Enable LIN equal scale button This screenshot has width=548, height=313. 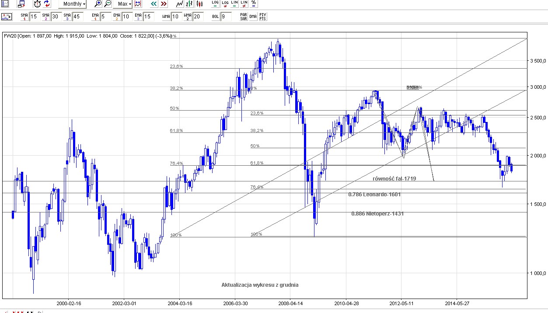pos(234,4)
